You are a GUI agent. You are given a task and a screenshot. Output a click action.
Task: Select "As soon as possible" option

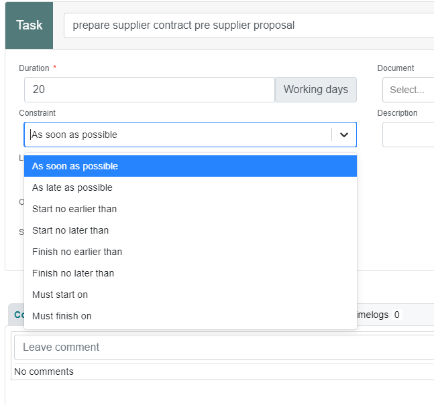[x=191, y=166]
